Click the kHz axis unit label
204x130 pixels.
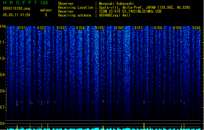[x=3, y=26]
